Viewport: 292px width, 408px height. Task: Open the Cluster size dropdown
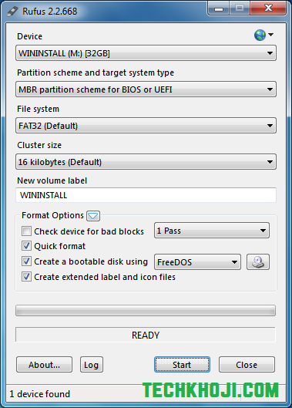(x=146, y=162)
